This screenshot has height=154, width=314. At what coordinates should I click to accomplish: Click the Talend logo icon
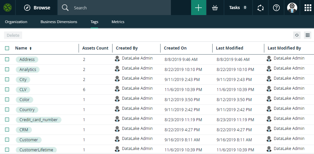[x=7, y=8]
